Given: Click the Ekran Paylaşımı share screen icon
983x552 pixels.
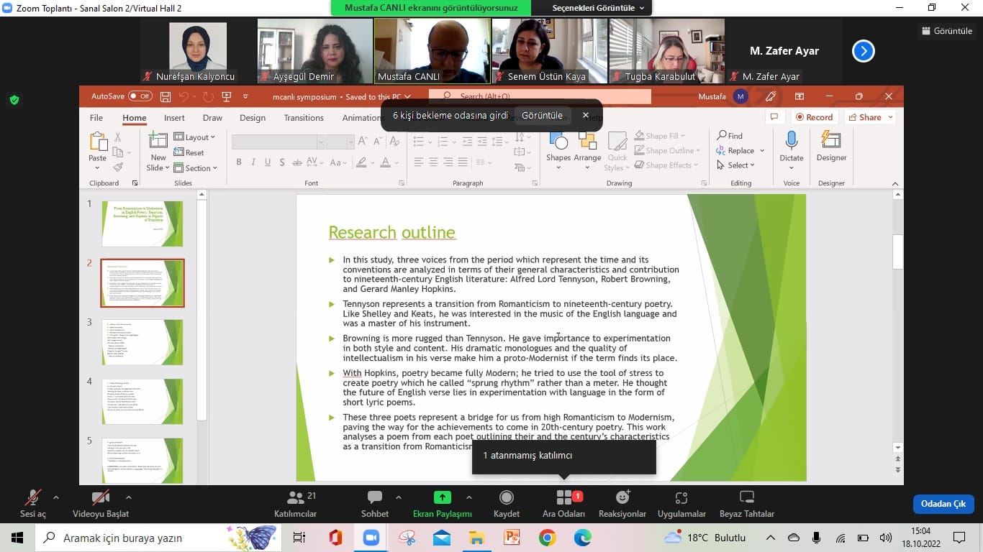Looking at the screenshot, I should [x=442, y=497].
